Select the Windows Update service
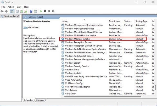The image size is (157, 106). [107, 73]
